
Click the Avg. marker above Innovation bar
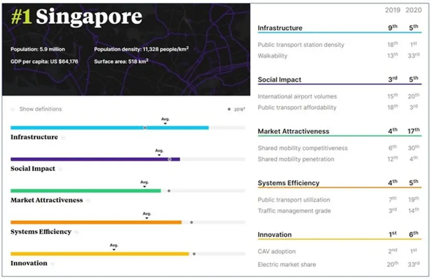tap(114, 247)
